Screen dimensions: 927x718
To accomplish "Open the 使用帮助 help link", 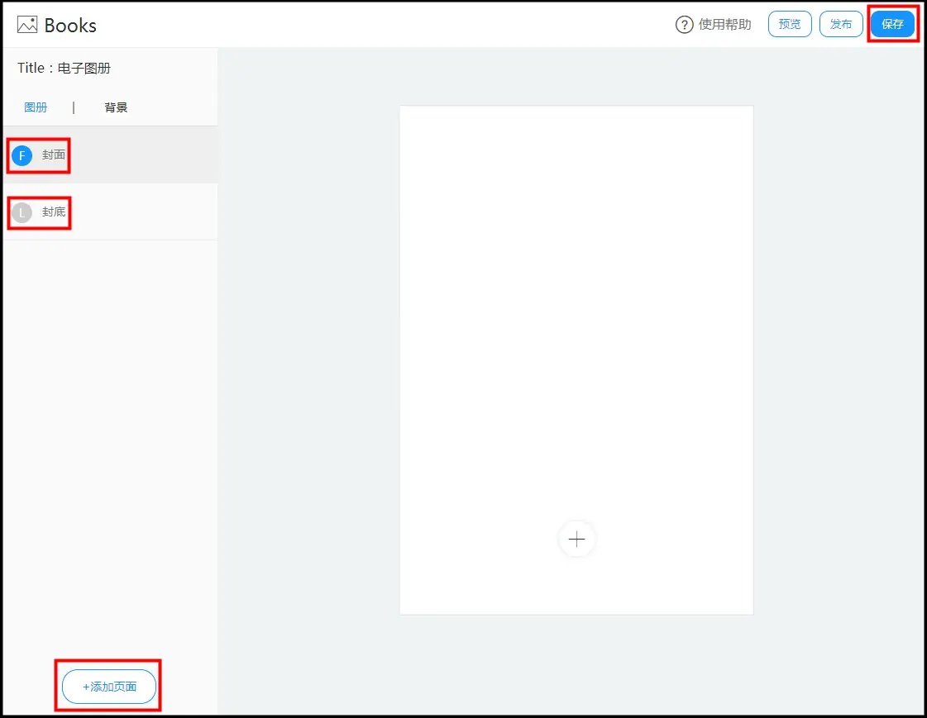I will tap(724, 25).
